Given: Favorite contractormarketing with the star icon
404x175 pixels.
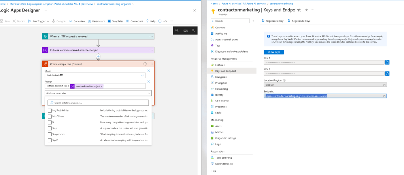Looking at the screenshot, I should click(306, 10).
